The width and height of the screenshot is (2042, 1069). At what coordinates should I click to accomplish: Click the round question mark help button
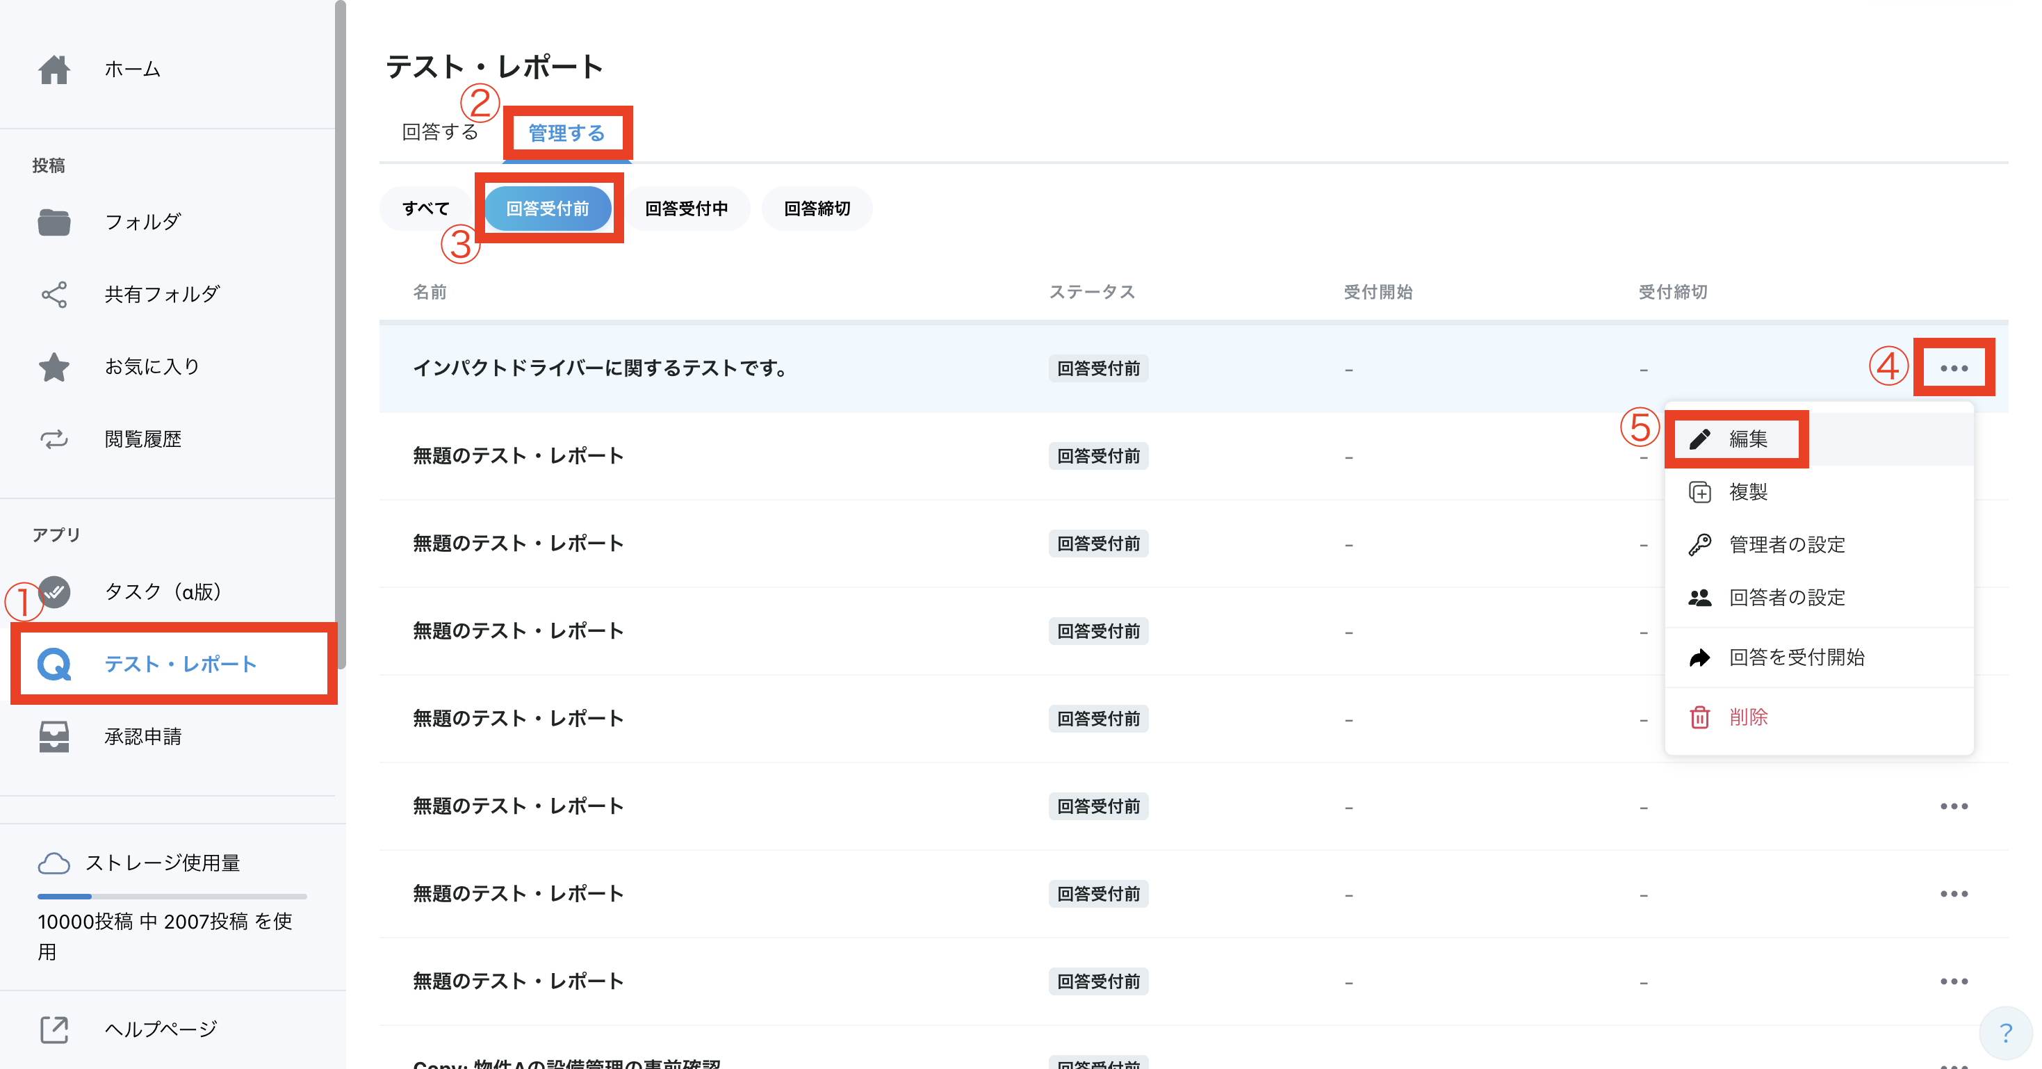(x=2006, y=1033)
